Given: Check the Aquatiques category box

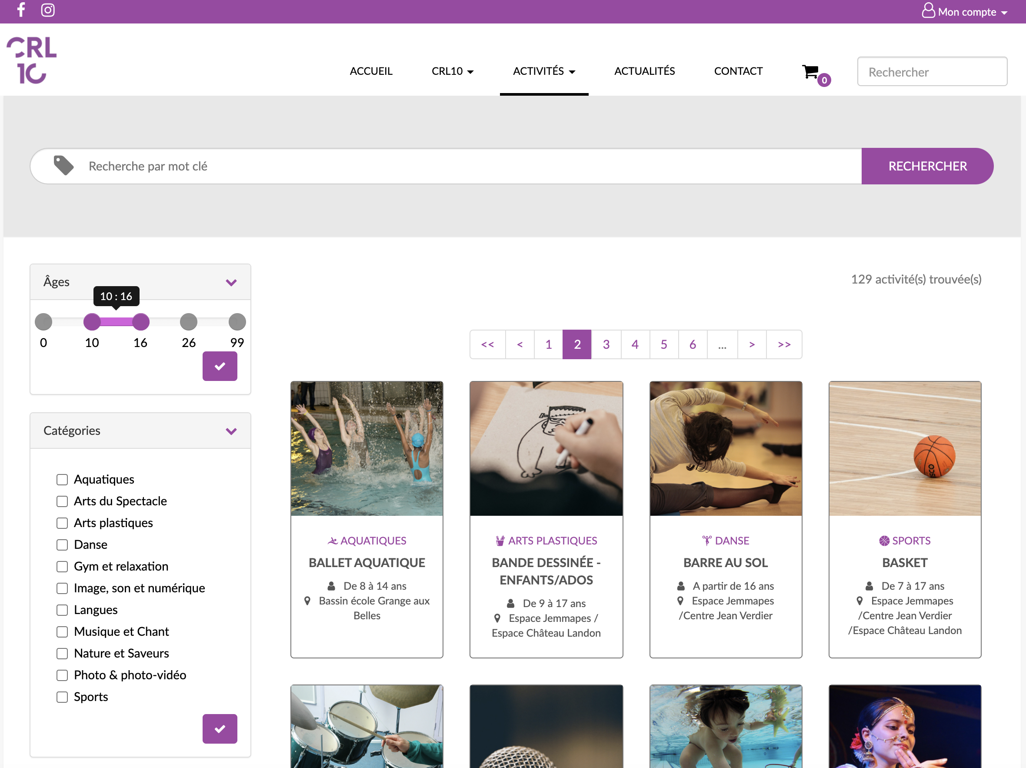Looking at the screenshot, I should (62, 479).
